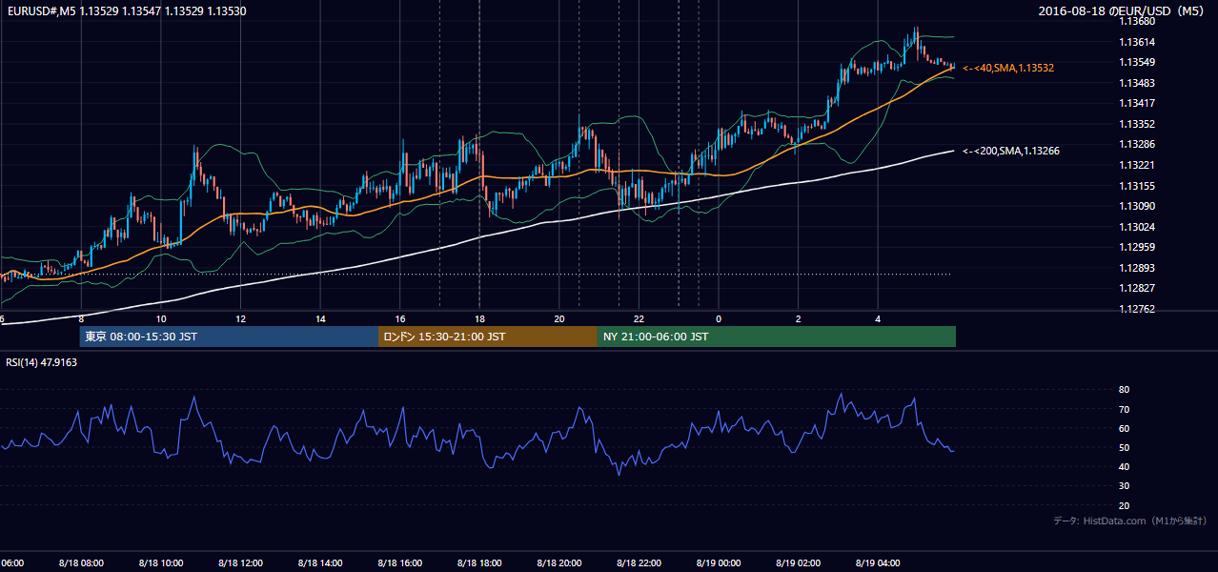Click RSI scale value 80
Image resolution: width=1218 pixels, height=572 pixels.
[1124, 390]
